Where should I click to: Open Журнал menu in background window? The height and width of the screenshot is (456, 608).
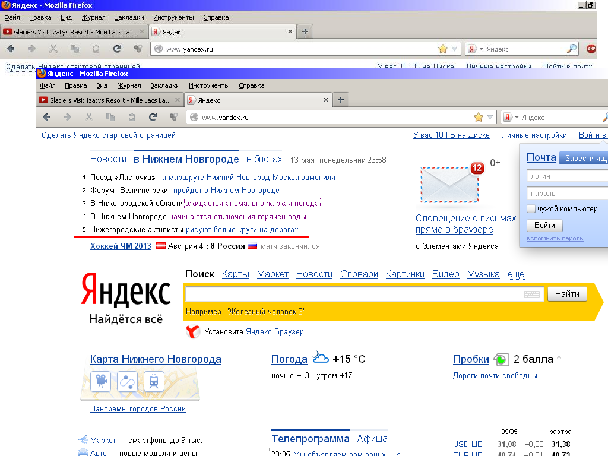coord(93,17)
